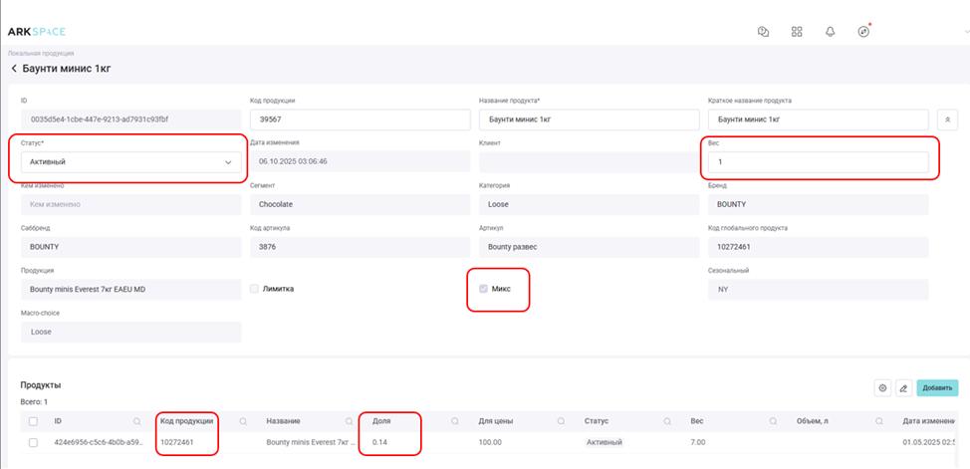The height and width of the screenshot is (469, 970).
Task: Open the Статус dropdown
Action: click(130, 161)
